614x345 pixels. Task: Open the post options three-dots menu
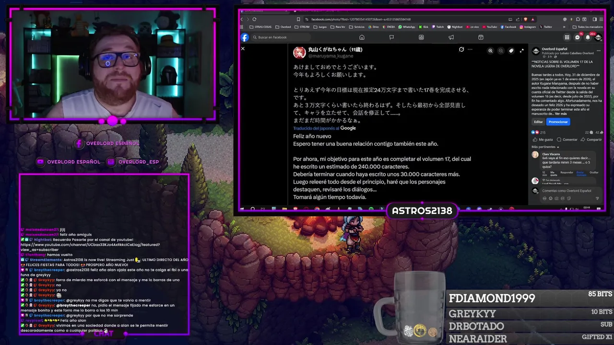(x=599, y=51)
